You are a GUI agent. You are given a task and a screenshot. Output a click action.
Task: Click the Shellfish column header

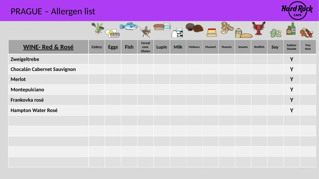[x=259, y=47]
